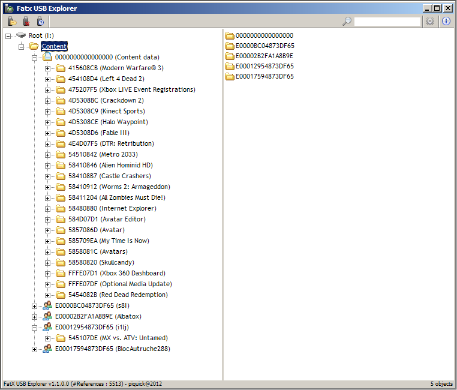
Task: Select E00012954873DF65 in right pane
Action: (x=264, y=66)
